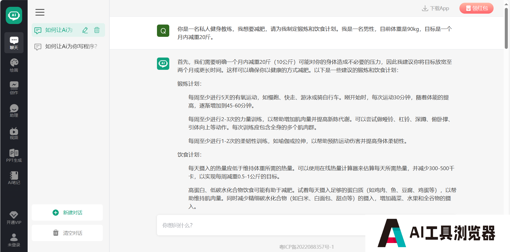Open the 绘画 painting section
The image size is (510, 252).
pyautogui.click(x=14, y=65)
